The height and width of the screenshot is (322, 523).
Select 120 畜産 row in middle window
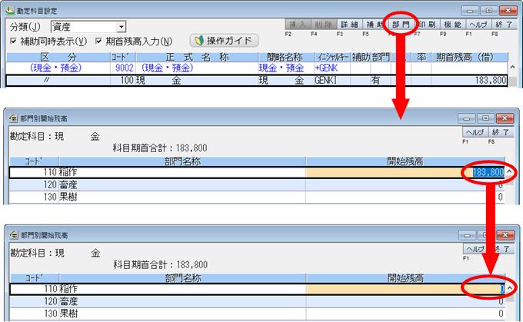257,184
